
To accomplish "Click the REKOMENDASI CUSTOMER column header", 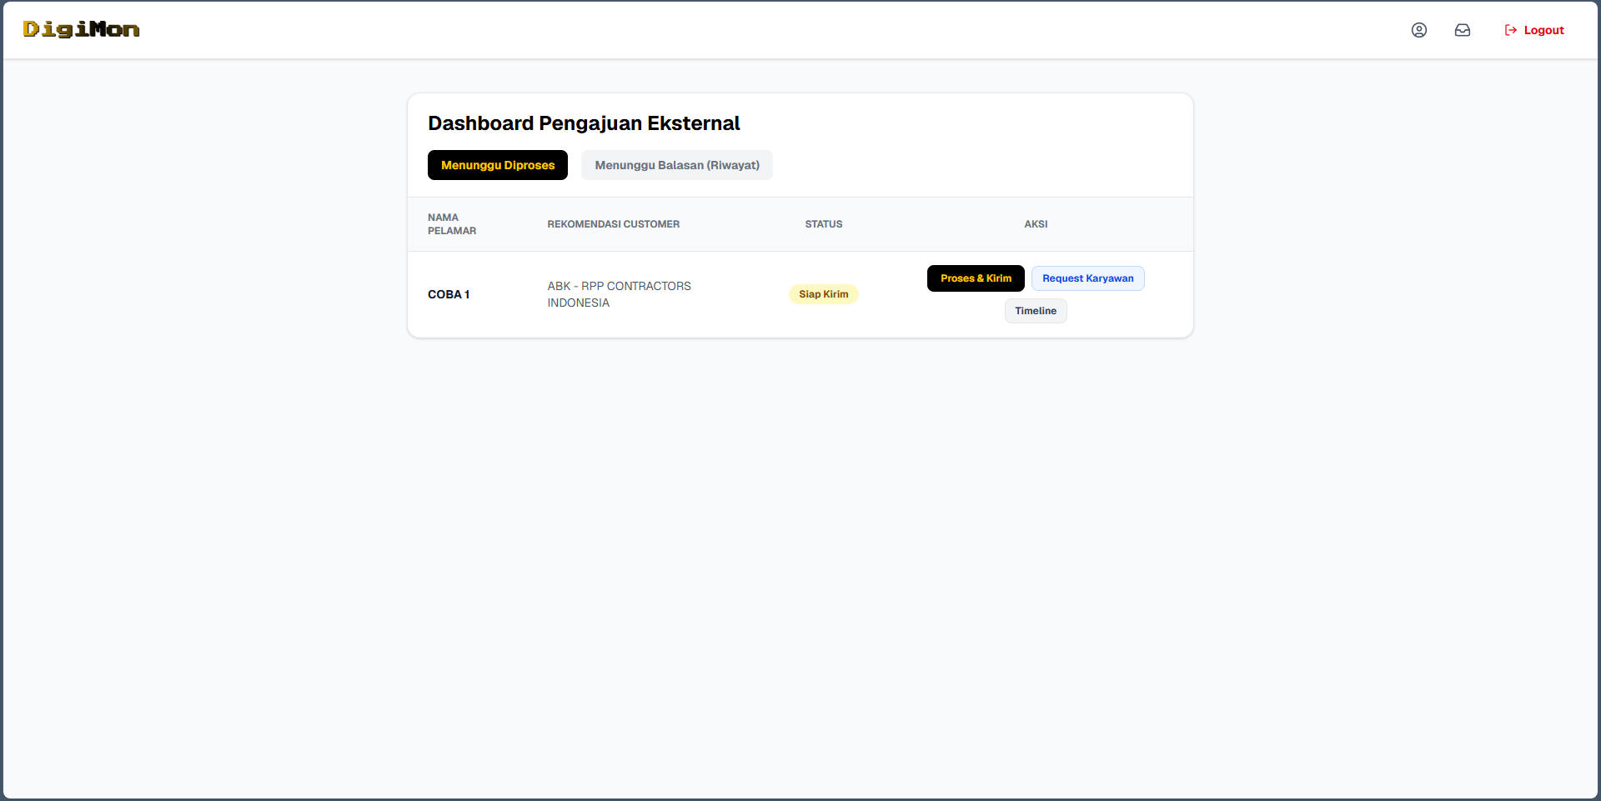I will point(613,224).
